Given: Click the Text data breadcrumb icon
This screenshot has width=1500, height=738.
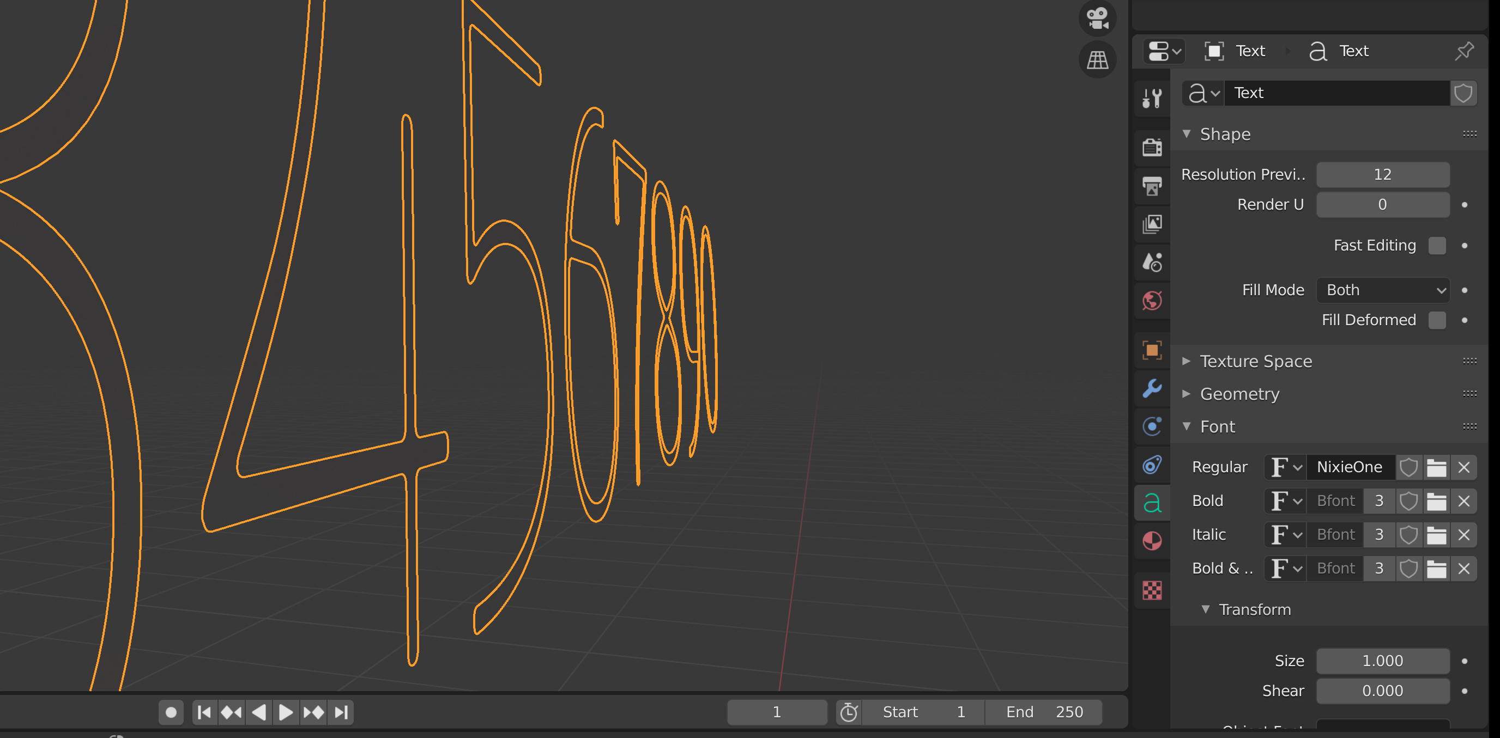Looking at the screenshot, I should tap(1318, 51).
